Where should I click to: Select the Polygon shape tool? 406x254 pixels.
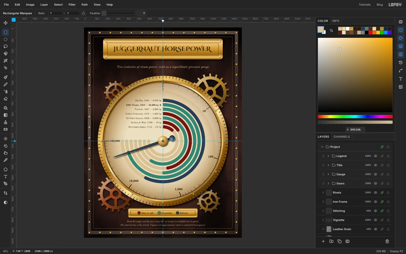click(6, 169)
